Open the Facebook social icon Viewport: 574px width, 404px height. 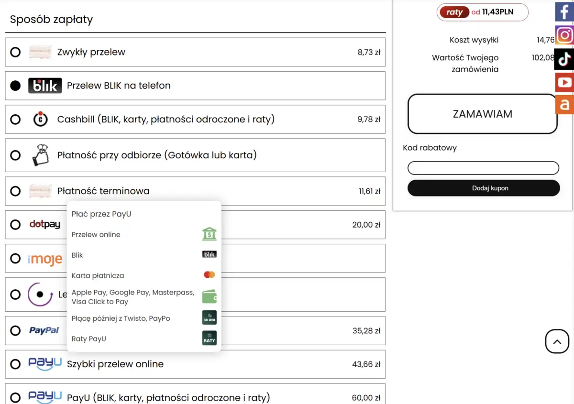point(564,11)
